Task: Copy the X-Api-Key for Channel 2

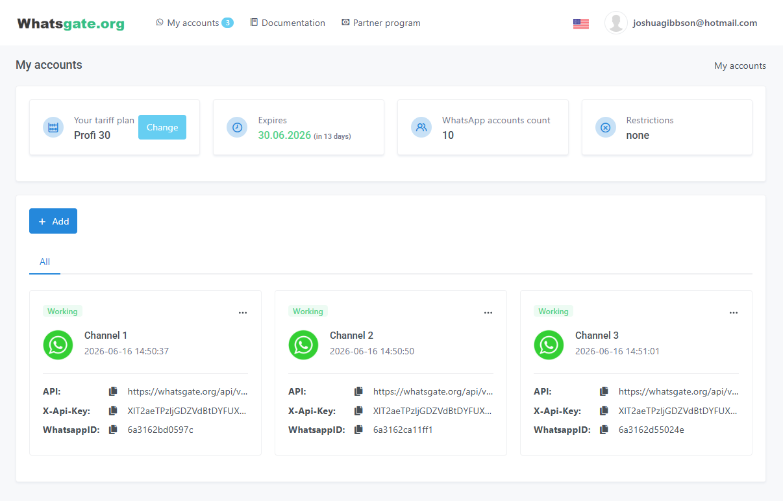Action: pos(358,411)
